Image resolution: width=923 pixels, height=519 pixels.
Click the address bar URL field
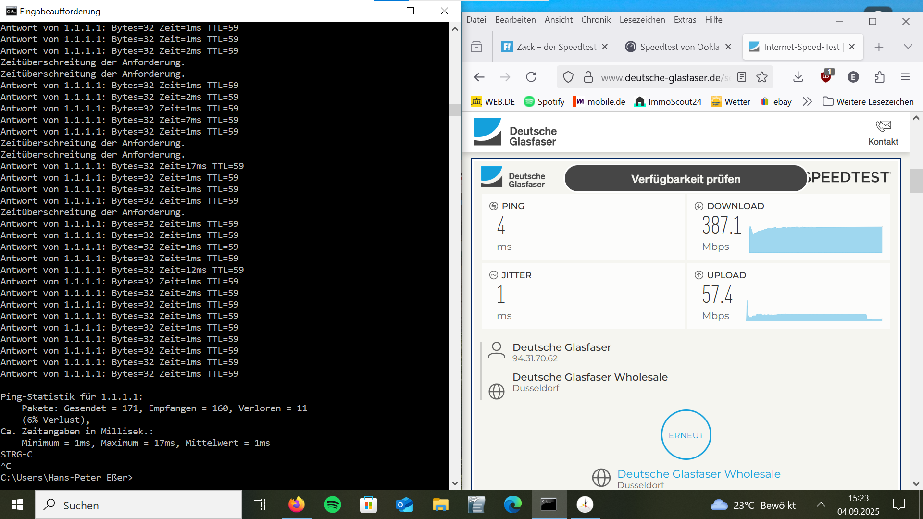click(665, 77)
